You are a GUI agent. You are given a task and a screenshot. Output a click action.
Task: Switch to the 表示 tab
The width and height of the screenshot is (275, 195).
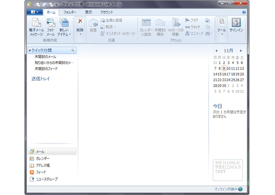coord(88,12)
